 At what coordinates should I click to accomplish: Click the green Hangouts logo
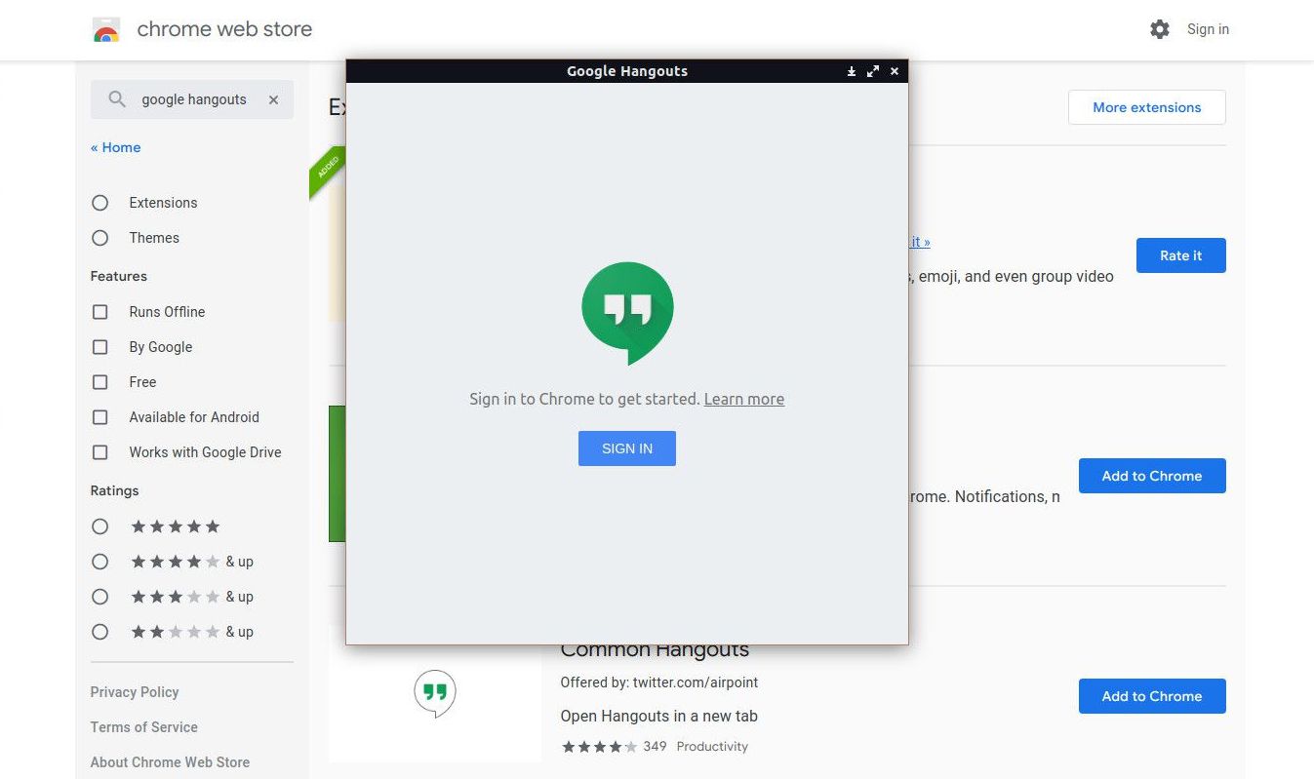[627, 313]
